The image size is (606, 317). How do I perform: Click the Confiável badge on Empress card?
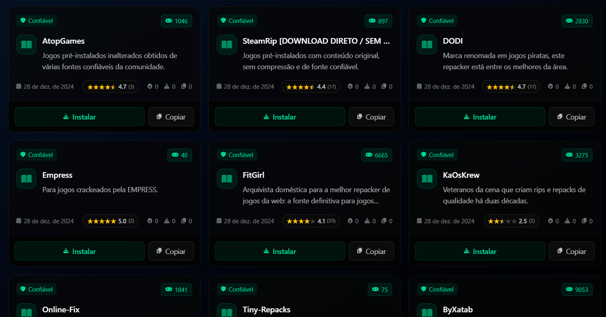(x=36, y=155)
